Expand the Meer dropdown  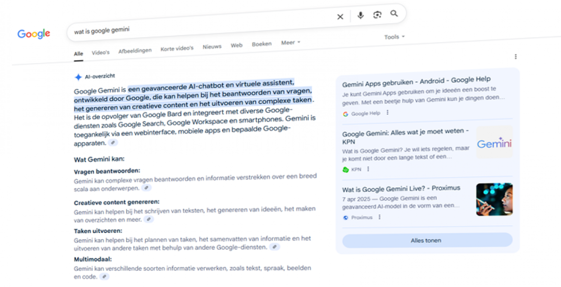[290, 43]
